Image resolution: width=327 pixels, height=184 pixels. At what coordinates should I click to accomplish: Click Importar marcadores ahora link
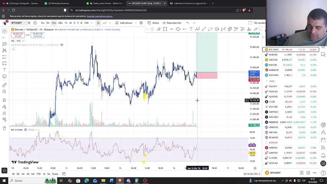[x=100, y=16]
